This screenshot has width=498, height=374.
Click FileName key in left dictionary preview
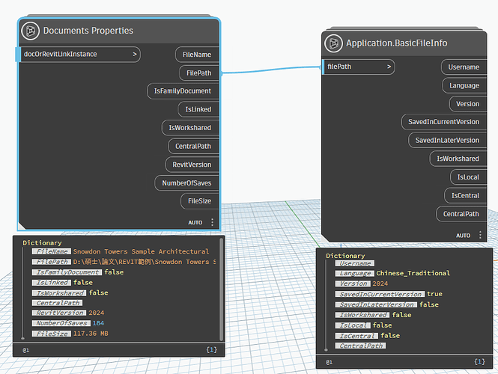pyautogui.click(x=52, y=251)
